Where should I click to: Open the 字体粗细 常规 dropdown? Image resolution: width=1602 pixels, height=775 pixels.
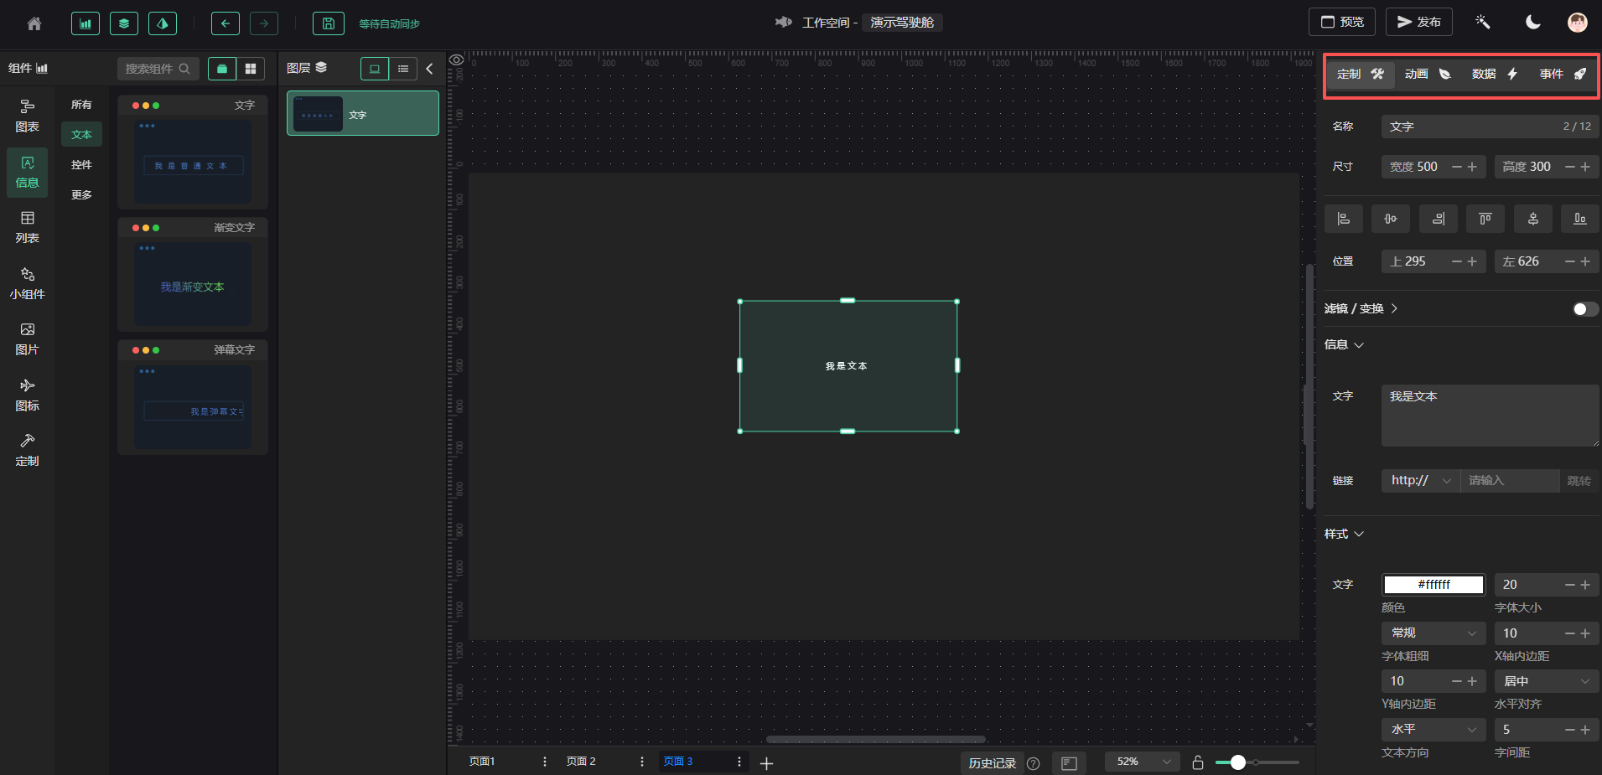tap(1433, 633)
